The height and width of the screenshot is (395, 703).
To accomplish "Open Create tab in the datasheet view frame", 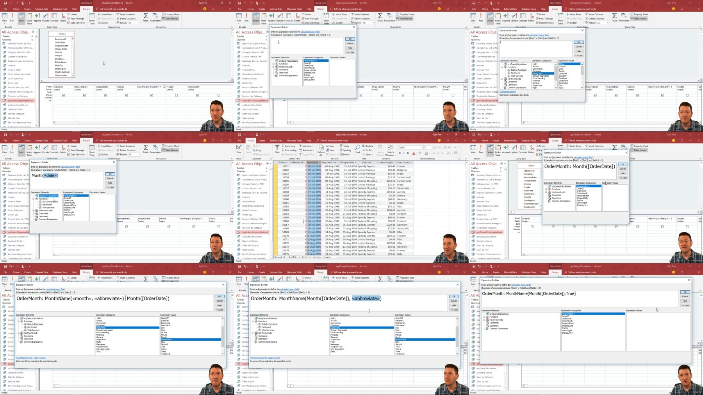I will pos(262,140).
